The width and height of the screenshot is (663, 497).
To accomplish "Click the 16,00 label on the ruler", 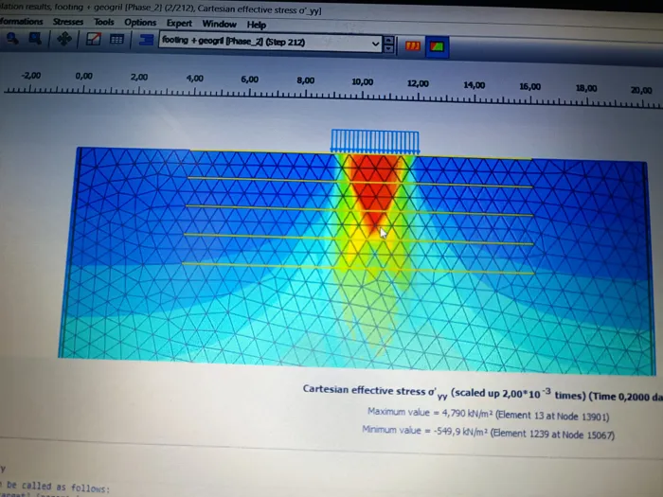I will (x=529, y=87).
